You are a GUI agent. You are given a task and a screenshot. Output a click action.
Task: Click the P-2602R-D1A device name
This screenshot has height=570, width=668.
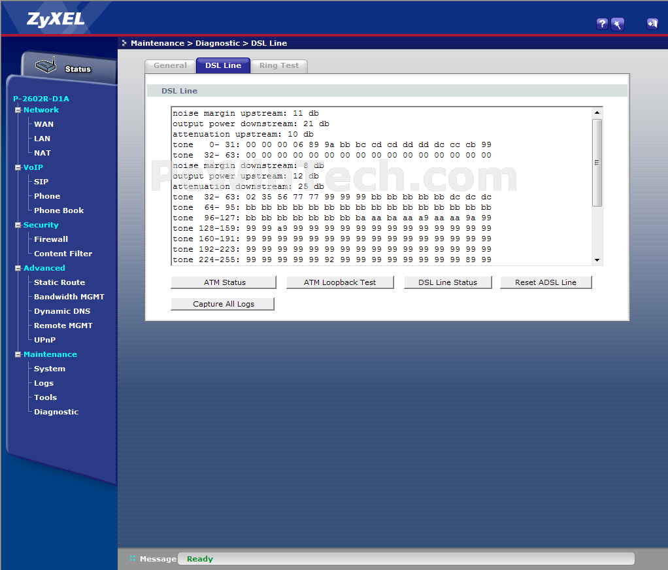click(x=41, y=99)
